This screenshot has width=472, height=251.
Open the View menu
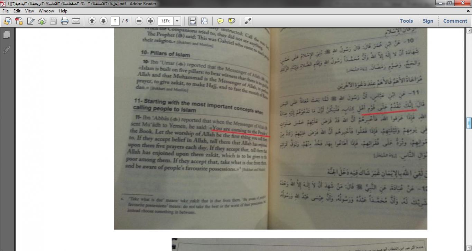[29, 11]
